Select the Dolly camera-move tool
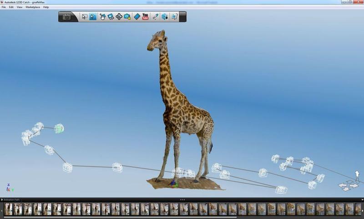 (x=111, y=16)
